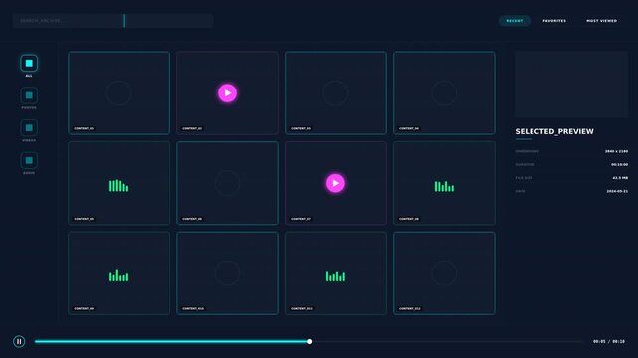Click the large preview image in right panel
This screenshot has width=638, height=358.
(x=571, y=85)
